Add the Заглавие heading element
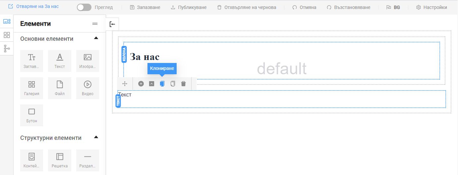Viewport: 458px width, 175px height. click(x=32, y=61)
